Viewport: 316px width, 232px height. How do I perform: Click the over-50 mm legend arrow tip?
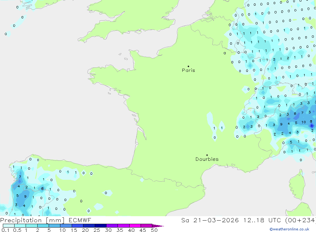pos(158,226)
